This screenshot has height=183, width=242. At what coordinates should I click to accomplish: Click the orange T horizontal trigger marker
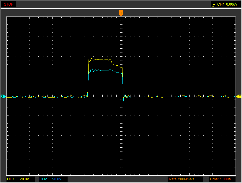point(121,13)
